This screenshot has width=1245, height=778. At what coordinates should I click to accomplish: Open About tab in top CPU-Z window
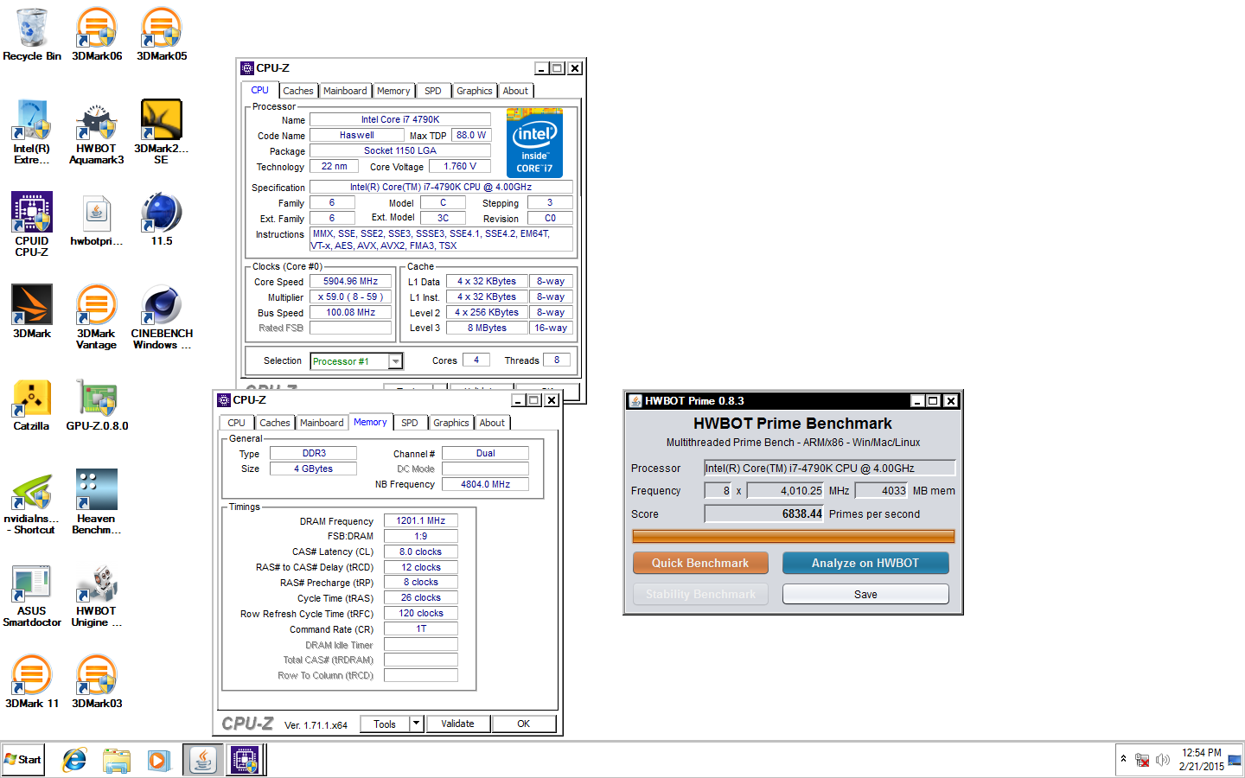click(515, 91)
